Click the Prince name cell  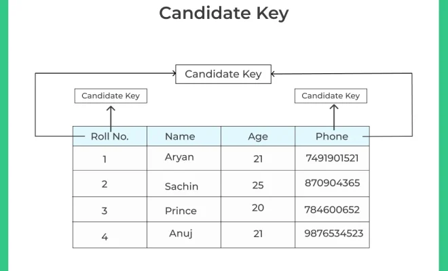[184, 209]
